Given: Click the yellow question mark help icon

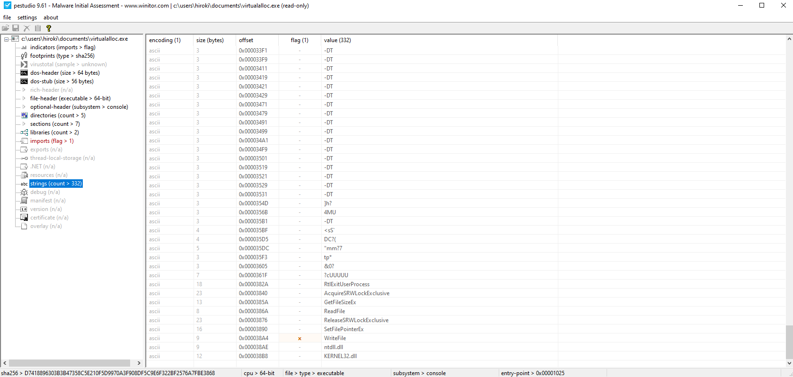Looking at the screenshot, I should (x=48, y=28).
